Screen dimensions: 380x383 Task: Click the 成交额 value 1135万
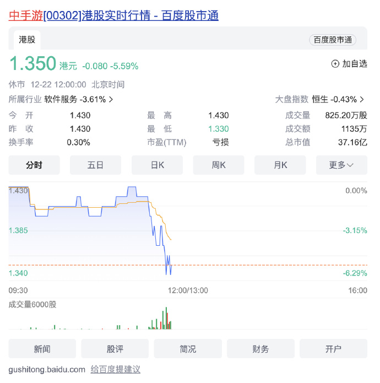pos(354,129)
